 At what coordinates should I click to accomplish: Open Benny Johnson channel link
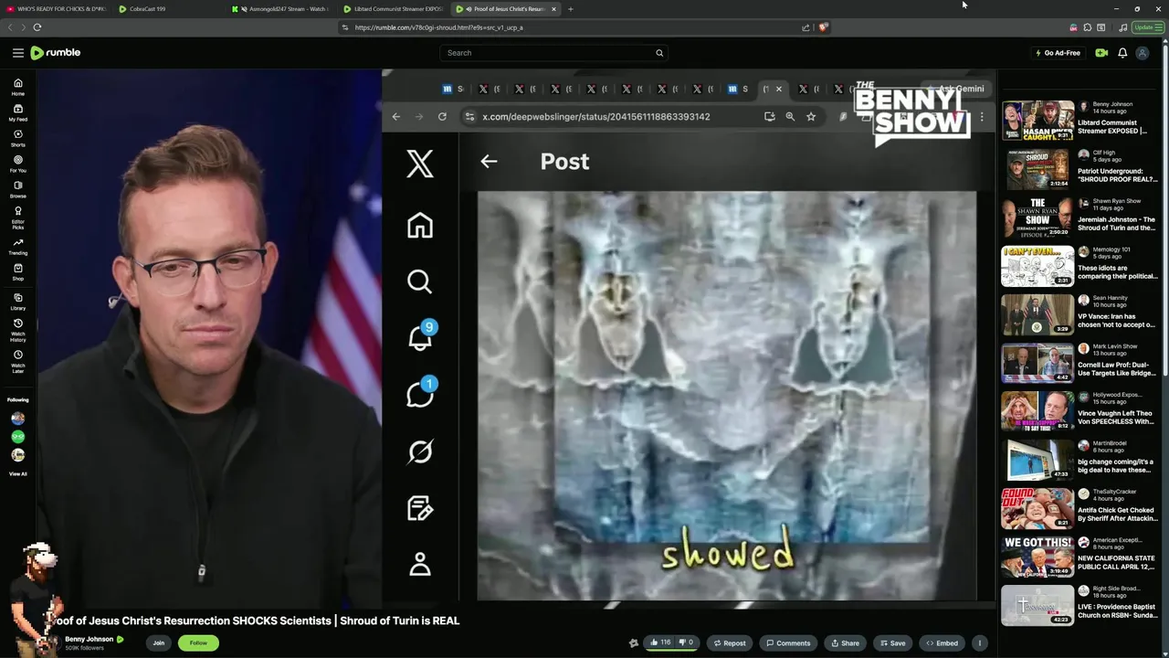pos(89,639)
